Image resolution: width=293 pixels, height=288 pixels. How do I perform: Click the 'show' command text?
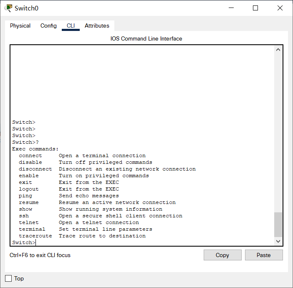coord(25,209)
